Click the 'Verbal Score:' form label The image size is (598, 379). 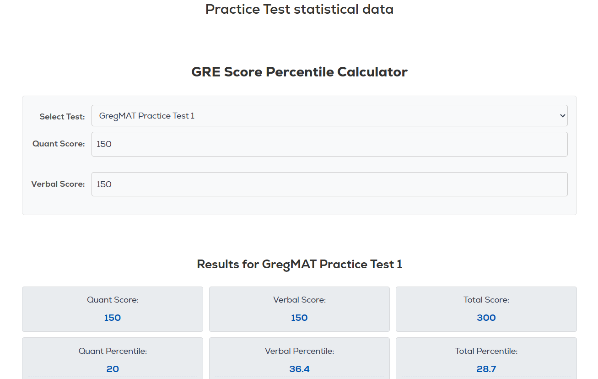[x=58, y=184]
